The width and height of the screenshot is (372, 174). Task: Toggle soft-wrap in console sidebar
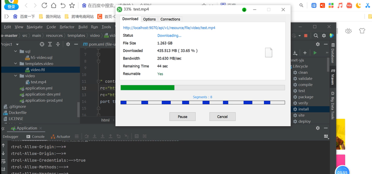[3, 161]
